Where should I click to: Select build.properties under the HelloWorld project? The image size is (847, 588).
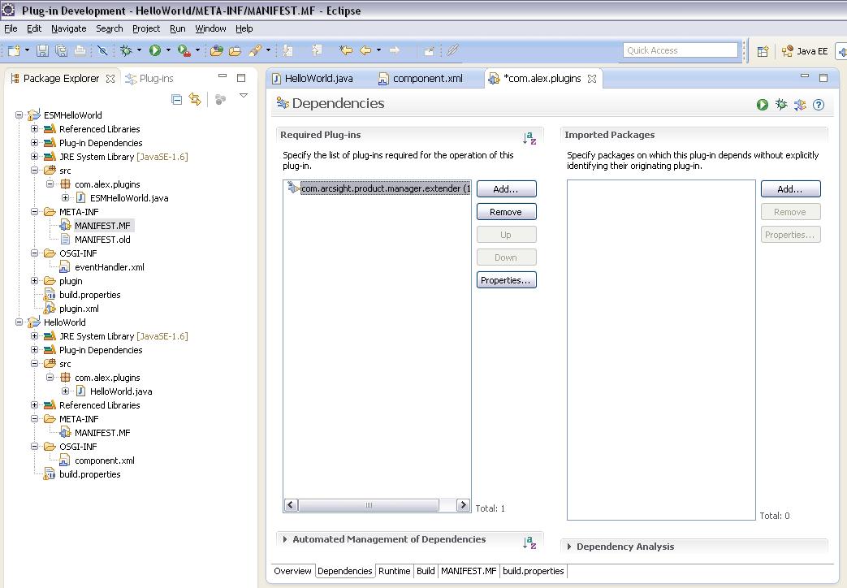(x=89, y=474)
